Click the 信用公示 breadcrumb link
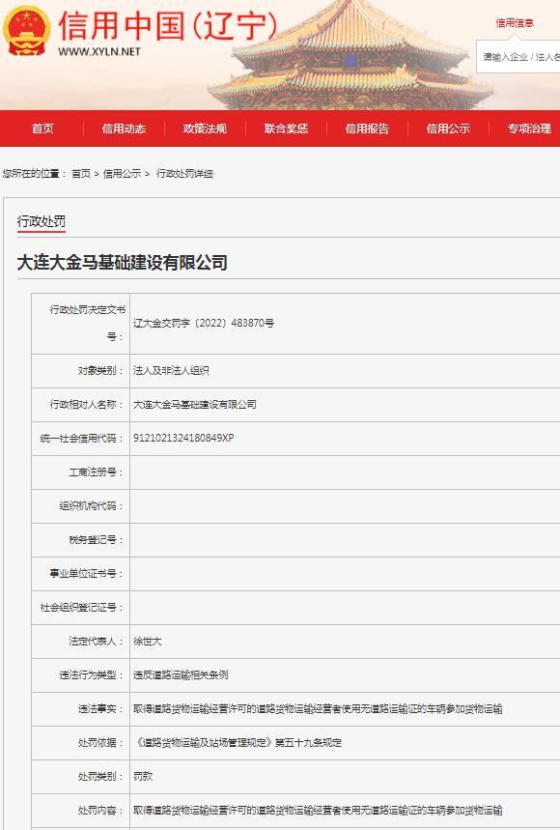The image size is (560, 830). tap(122, 174)
